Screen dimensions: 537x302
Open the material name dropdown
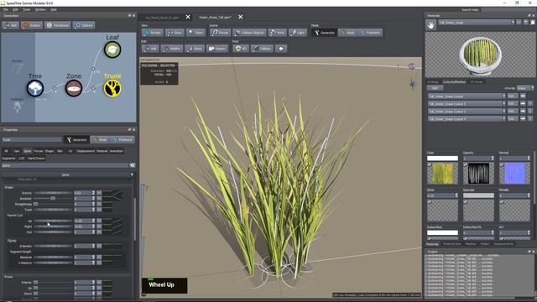point(477,23)
